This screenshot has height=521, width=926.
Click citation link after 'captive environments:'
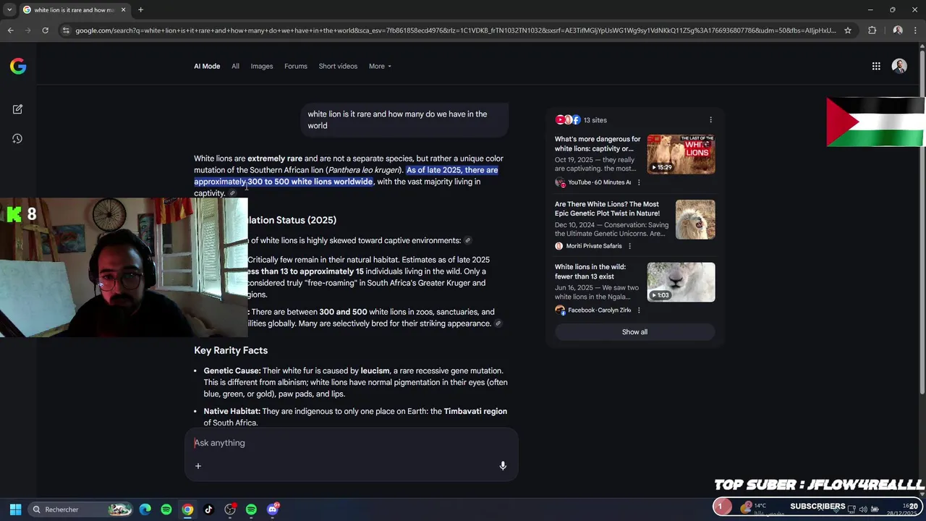[x=467, y=241]
